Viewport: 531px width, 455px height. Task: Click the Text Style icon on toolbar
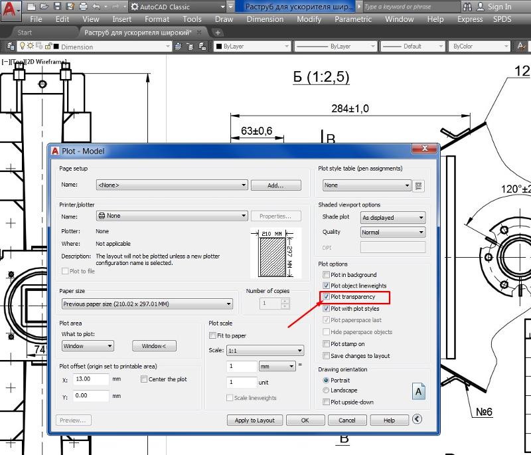pos(521,46)
